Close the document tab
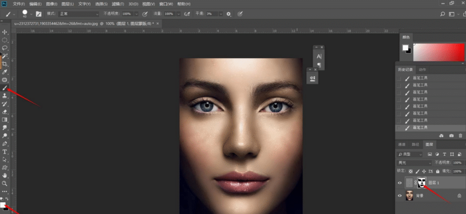 coord(157,24)
